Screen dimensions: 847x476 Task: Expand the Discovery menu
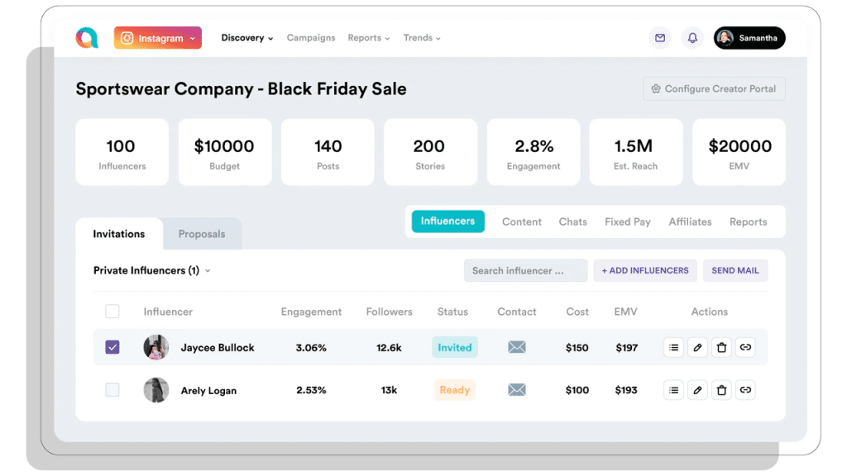pos(246,38)
